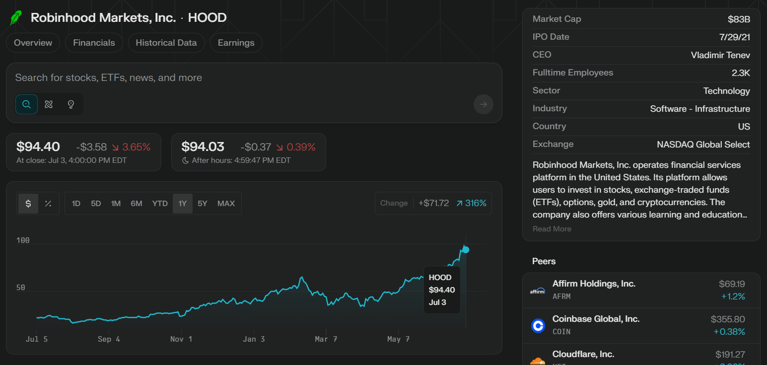Click the Country value US
This screenshot has width=767, height=365.
click(x=744, y=127)
